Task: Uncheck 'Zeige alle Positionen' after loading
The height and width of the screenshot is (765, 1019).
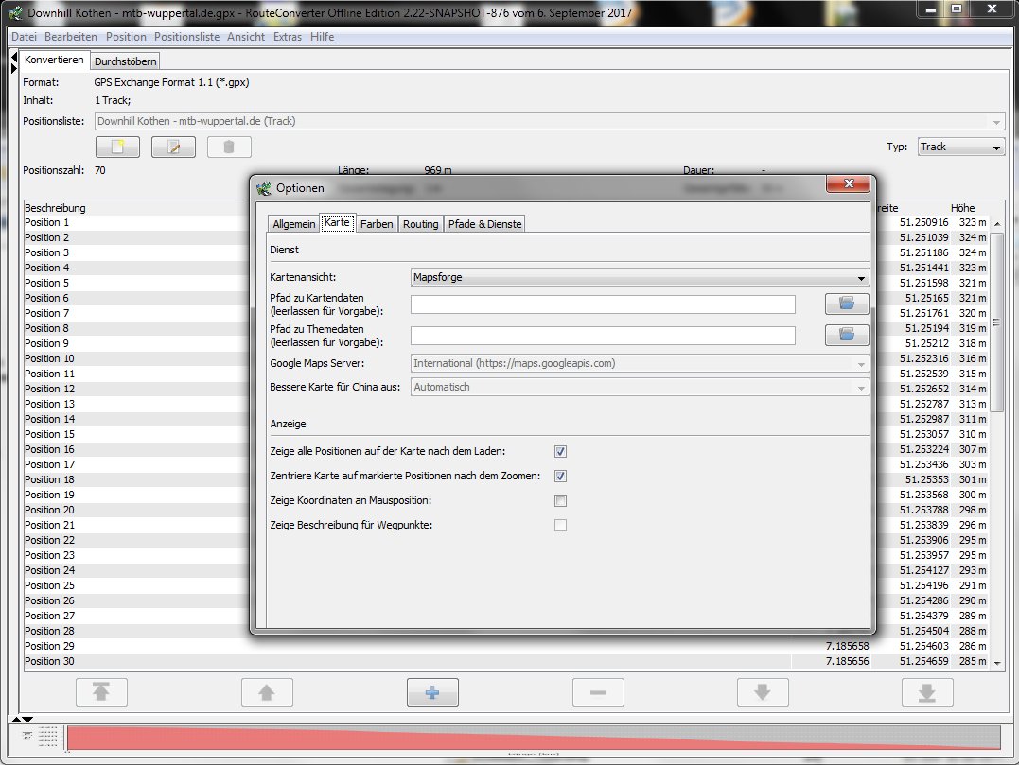Action: pos(560,452)
